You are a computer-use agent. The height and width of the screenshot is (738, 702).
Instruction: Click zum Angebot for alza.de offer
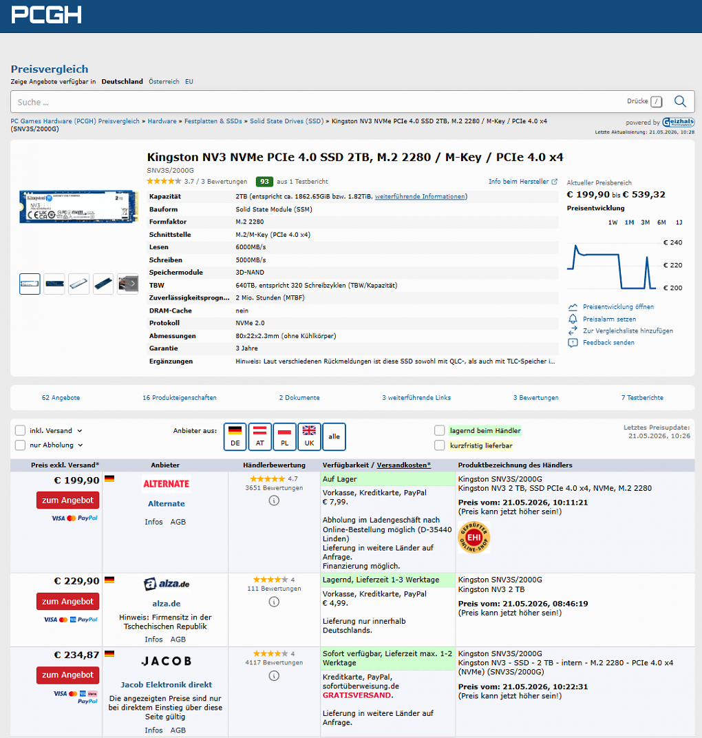(67, 602)
